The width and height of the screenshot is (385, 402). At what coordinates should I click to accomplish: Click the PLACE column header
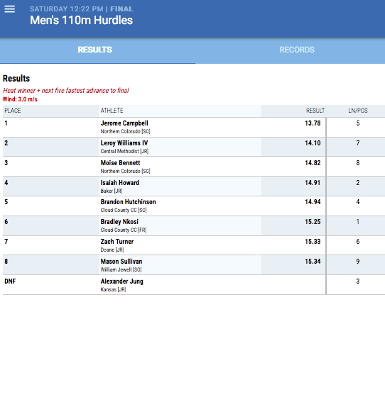point(13,111)
